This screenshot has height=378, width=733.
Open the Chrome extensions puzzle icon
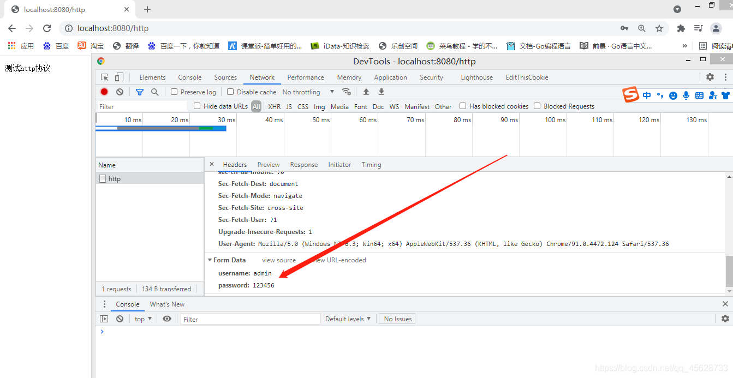(x=681, y=28)
